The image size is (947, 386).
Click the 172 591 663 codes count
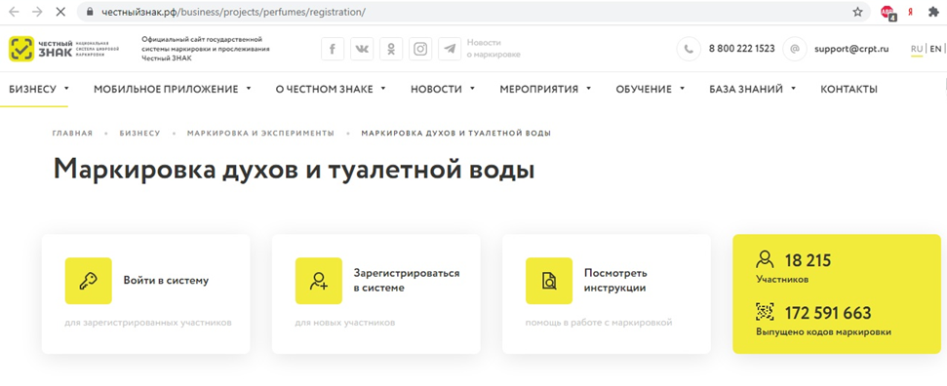828,313
